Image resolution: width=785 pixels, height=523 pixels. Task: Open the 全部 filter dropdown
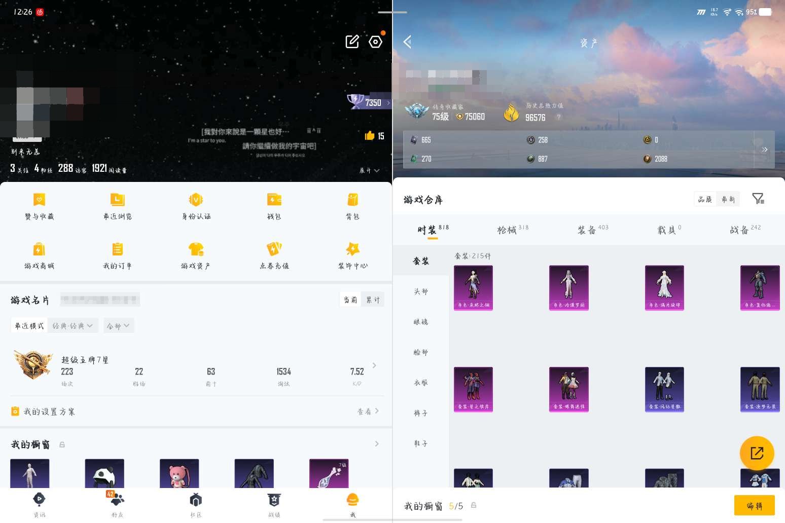119,325
